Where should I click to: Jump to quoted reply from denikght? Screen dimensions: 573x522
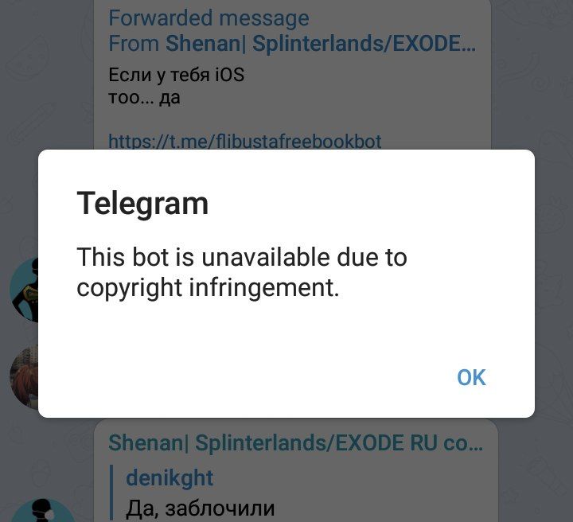pos(170,477)
